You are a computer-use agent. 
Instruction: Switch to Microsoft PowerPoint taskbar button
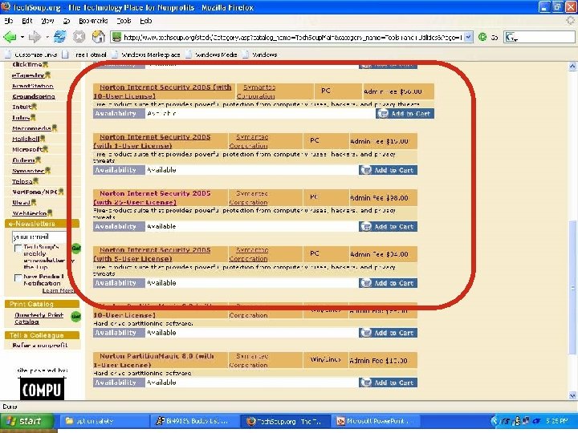tap(376, 421)
